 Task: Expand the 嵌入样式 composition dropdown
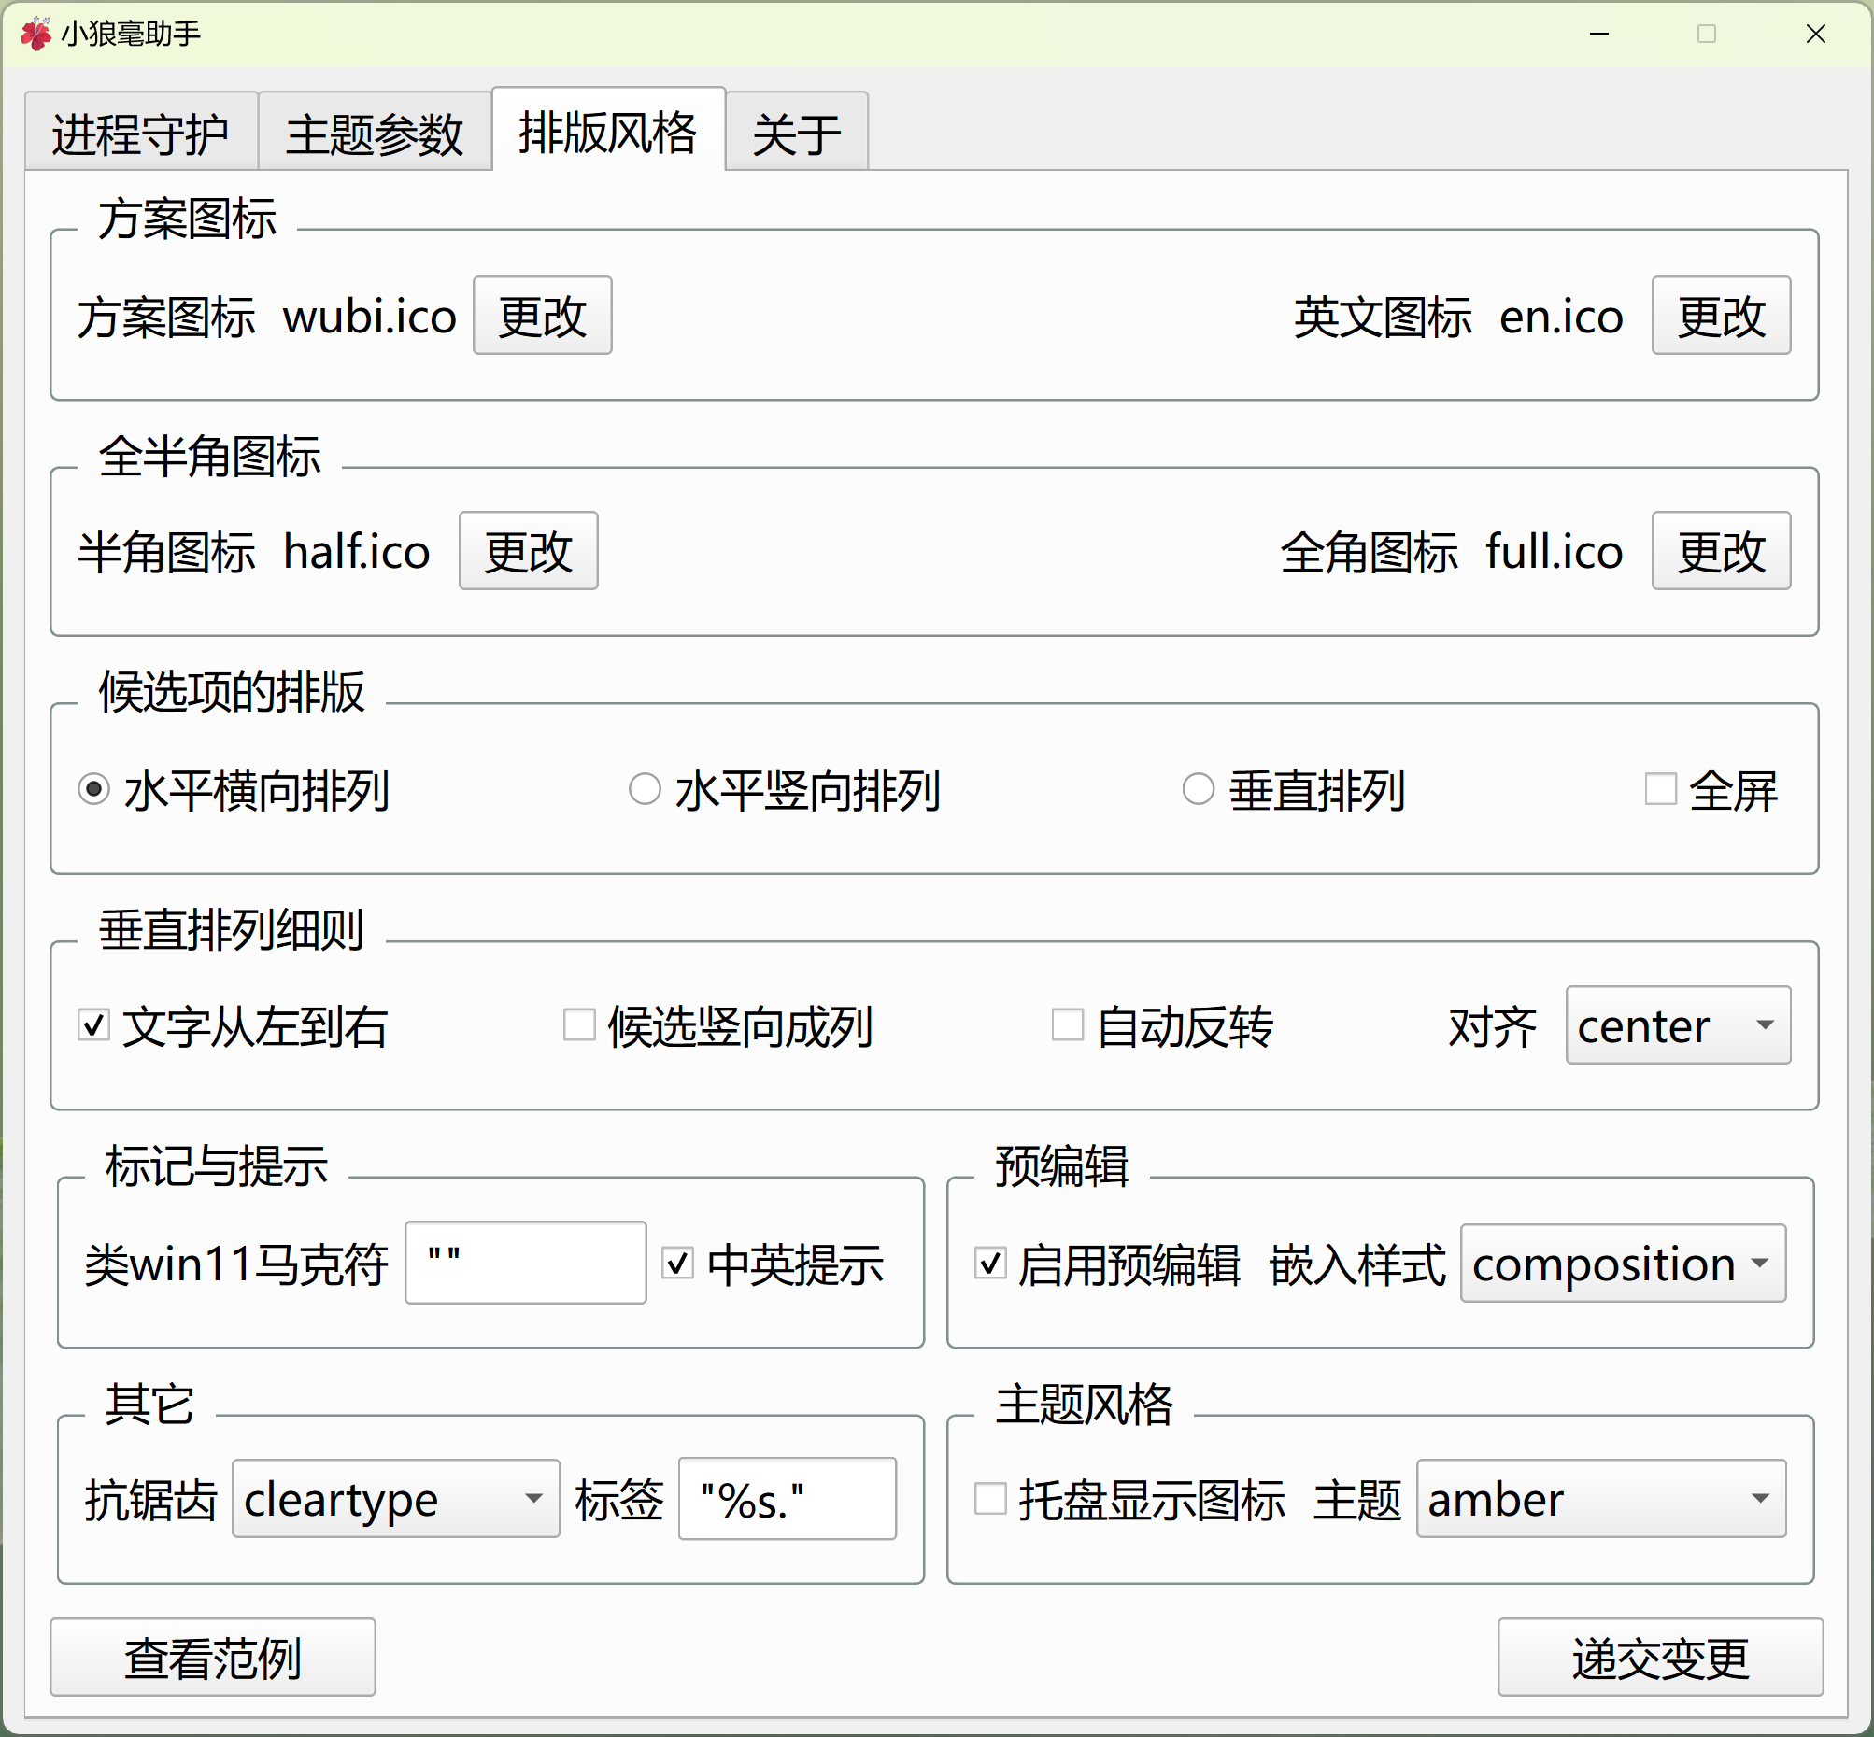point(1622,1264)
